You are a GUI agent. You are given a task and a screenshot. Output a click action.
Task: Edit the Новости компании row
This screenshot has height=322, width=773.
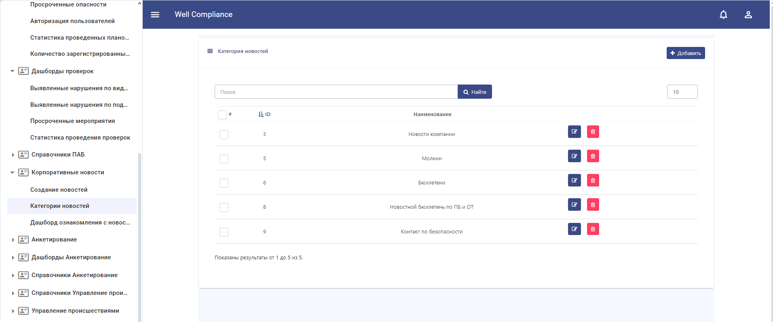574,132
